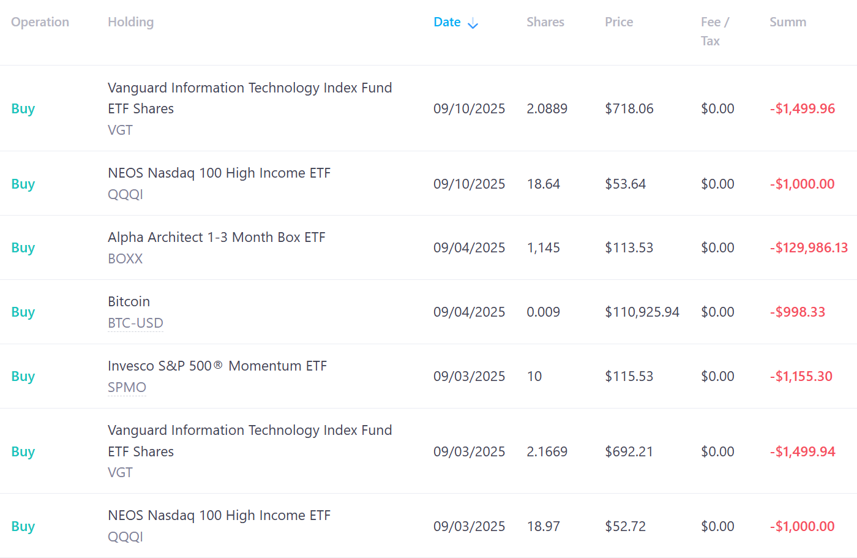Click the price $113.53
857x558 pixels.
pyautogui.click(x=629, y=247)
